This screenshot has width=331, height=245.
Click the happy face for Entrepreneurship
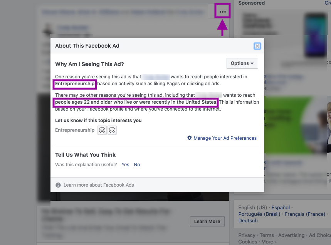pos(102,130)
